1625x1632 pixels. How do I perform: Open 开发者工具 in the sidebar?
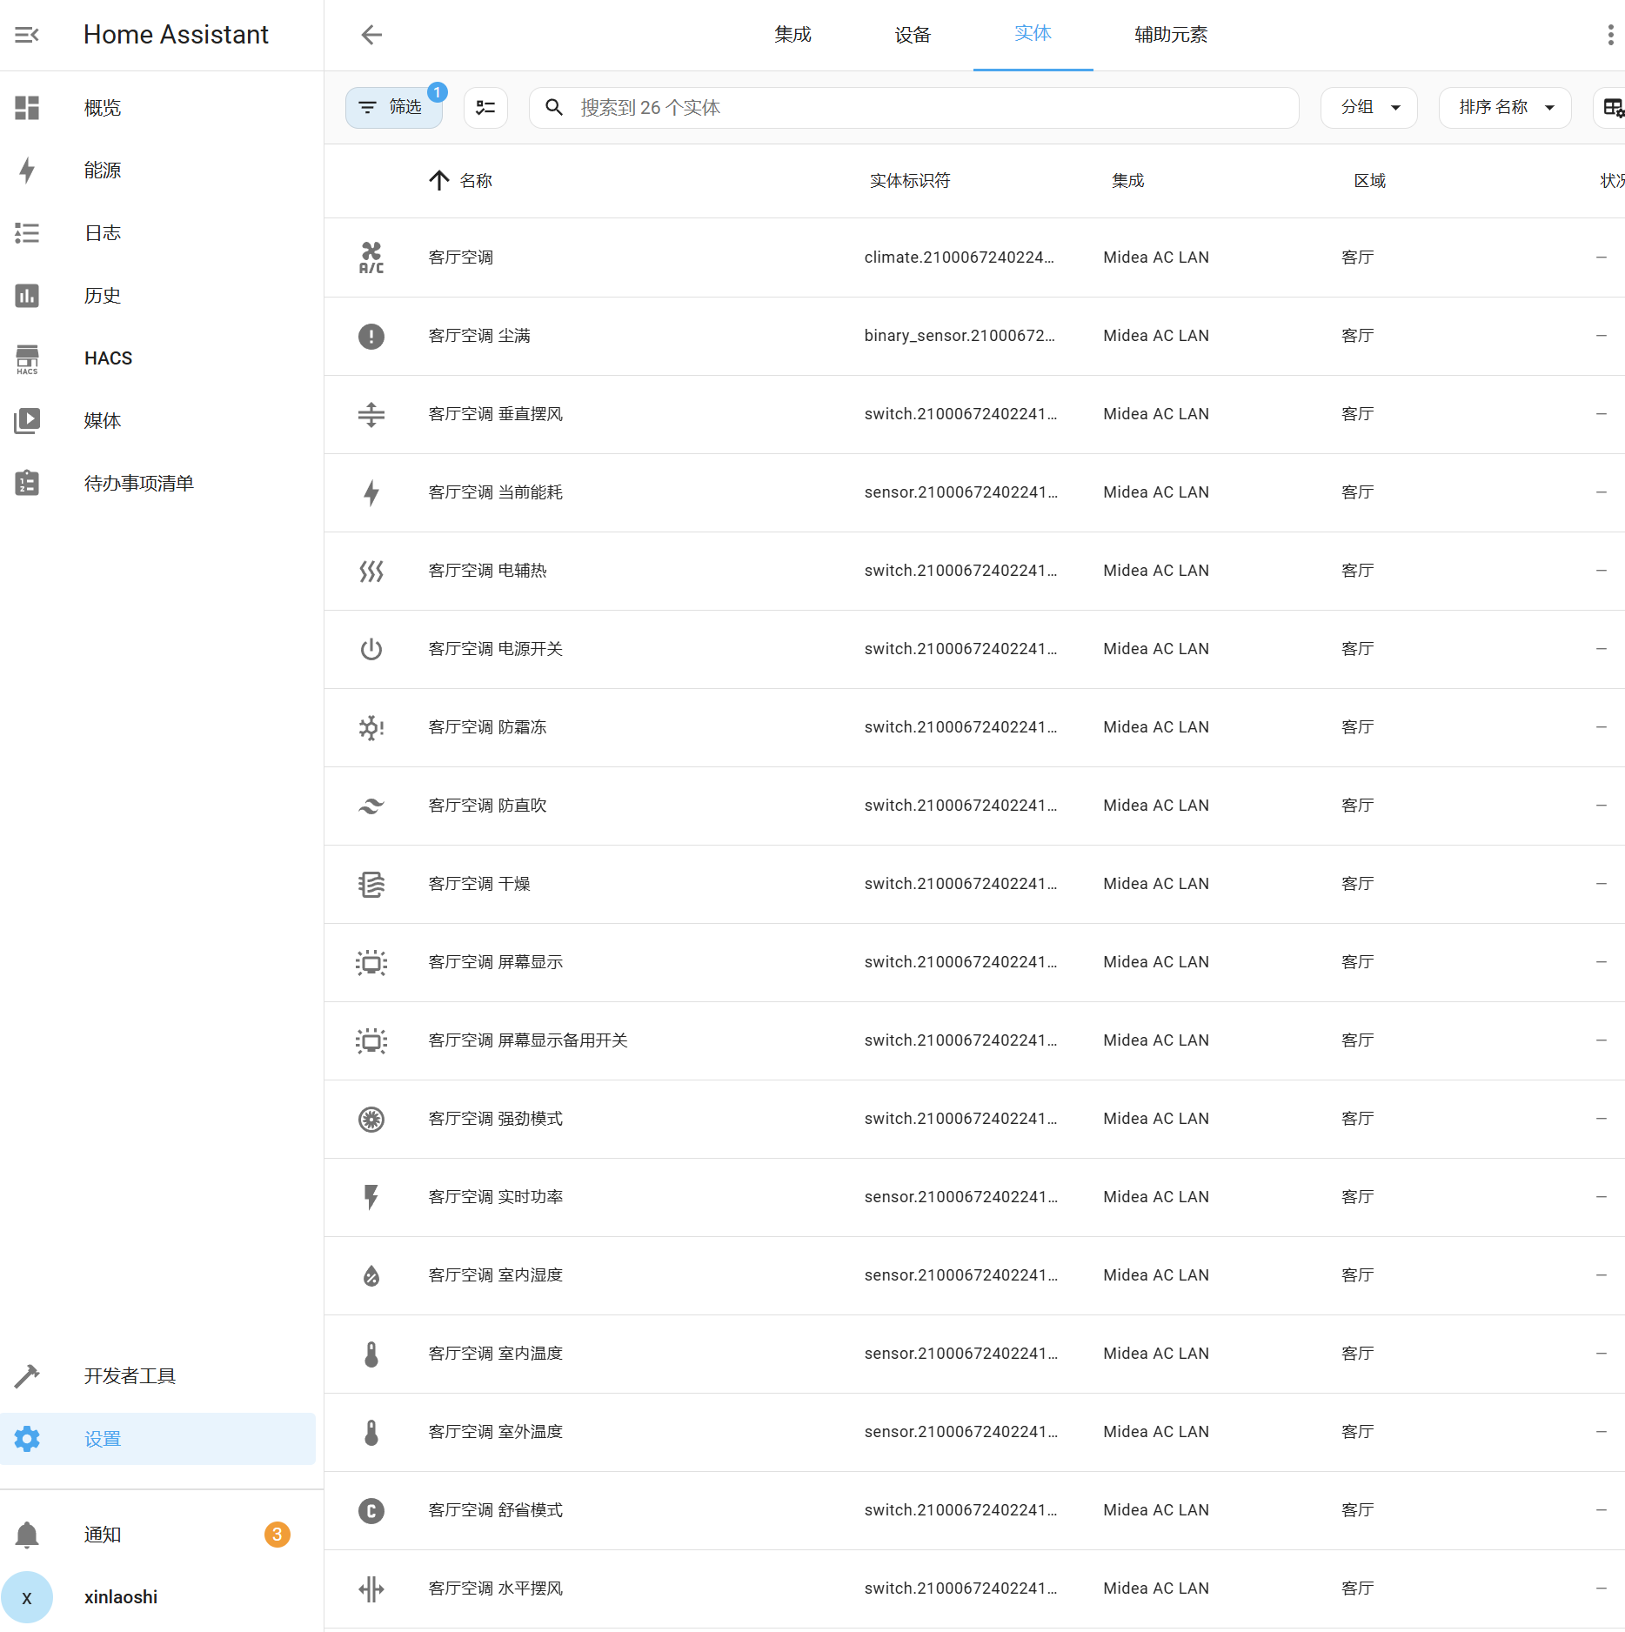click(x=157, y=1376)
